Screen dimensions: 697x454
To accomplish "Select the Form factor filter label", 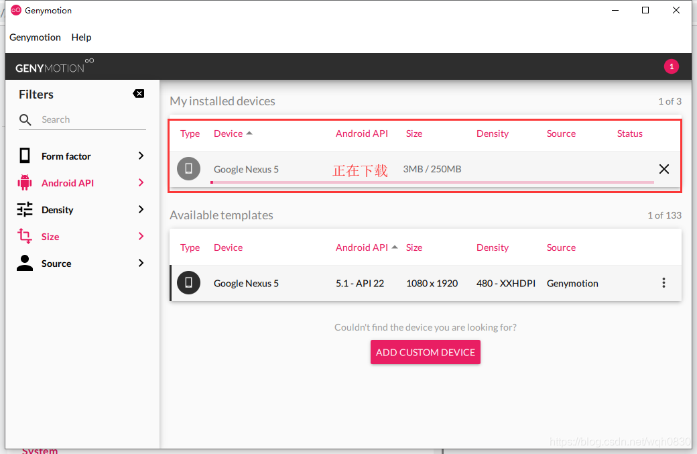I will click(66, 156).
